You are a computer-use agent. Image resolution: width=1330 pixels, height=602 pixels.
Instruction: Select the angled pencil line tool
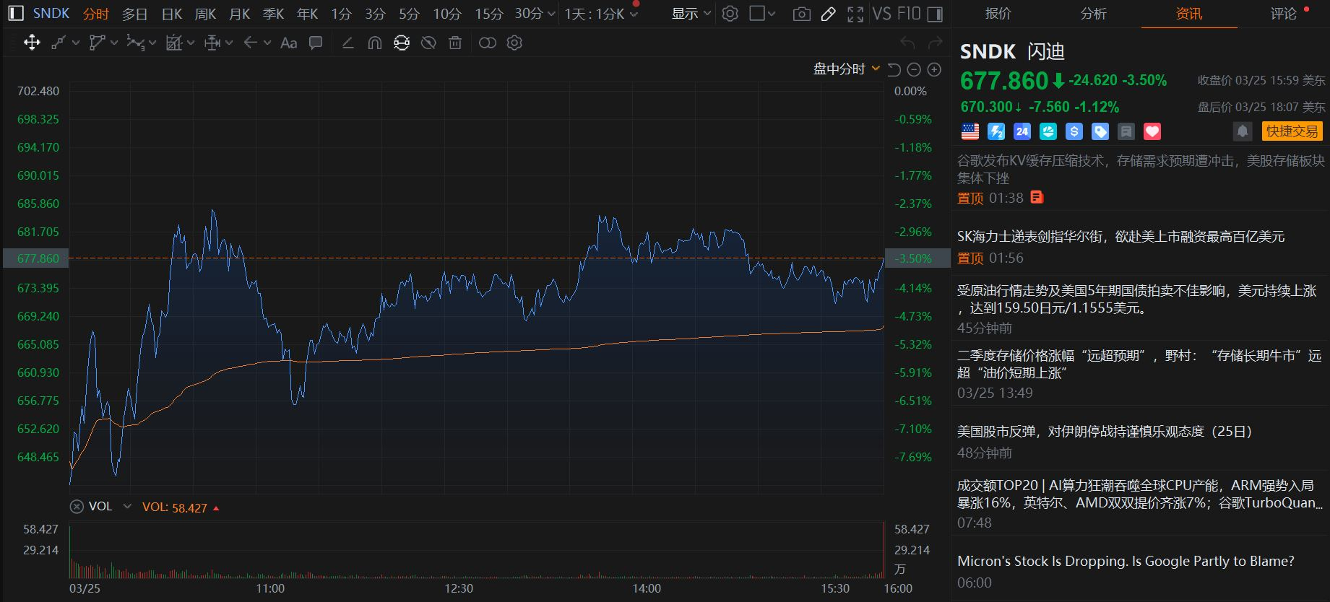coord(347,43)
